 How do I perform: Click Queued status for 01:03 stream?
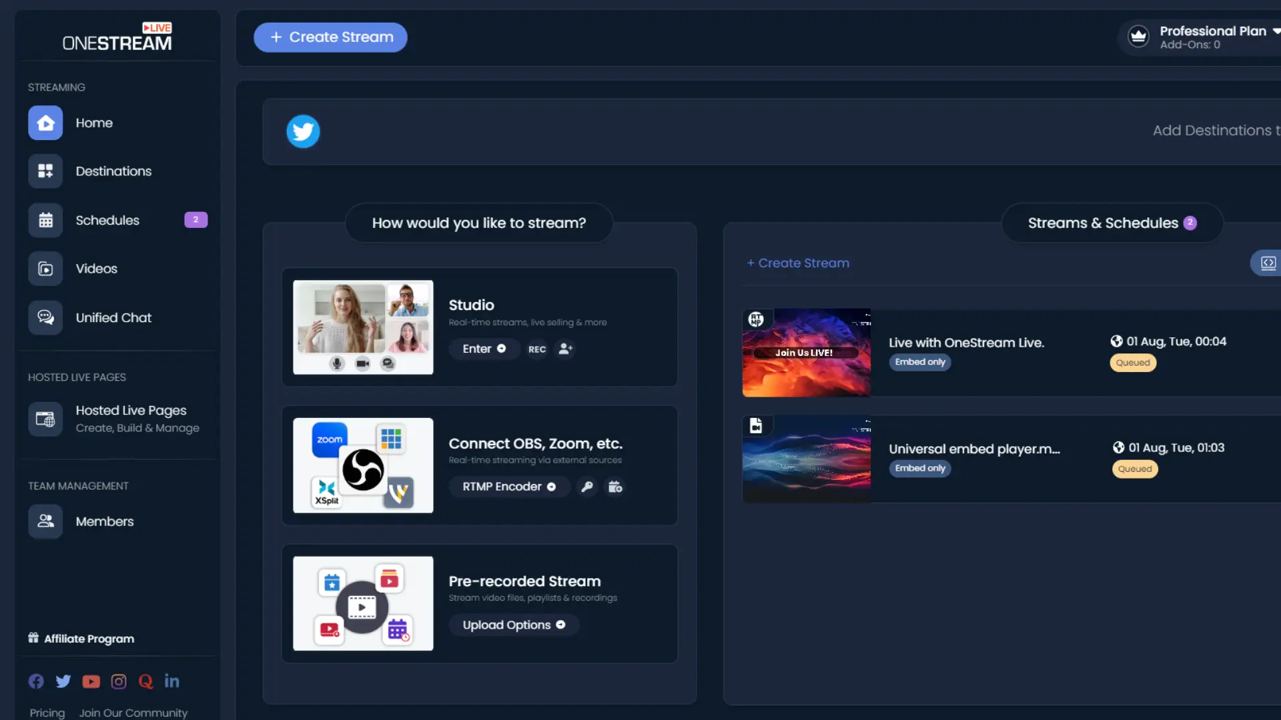click(x=1135, y=469)
